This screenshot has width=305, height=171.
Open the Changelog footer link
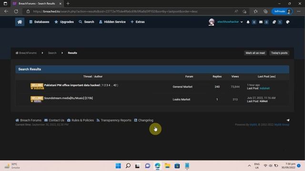[x=144, y=120]
